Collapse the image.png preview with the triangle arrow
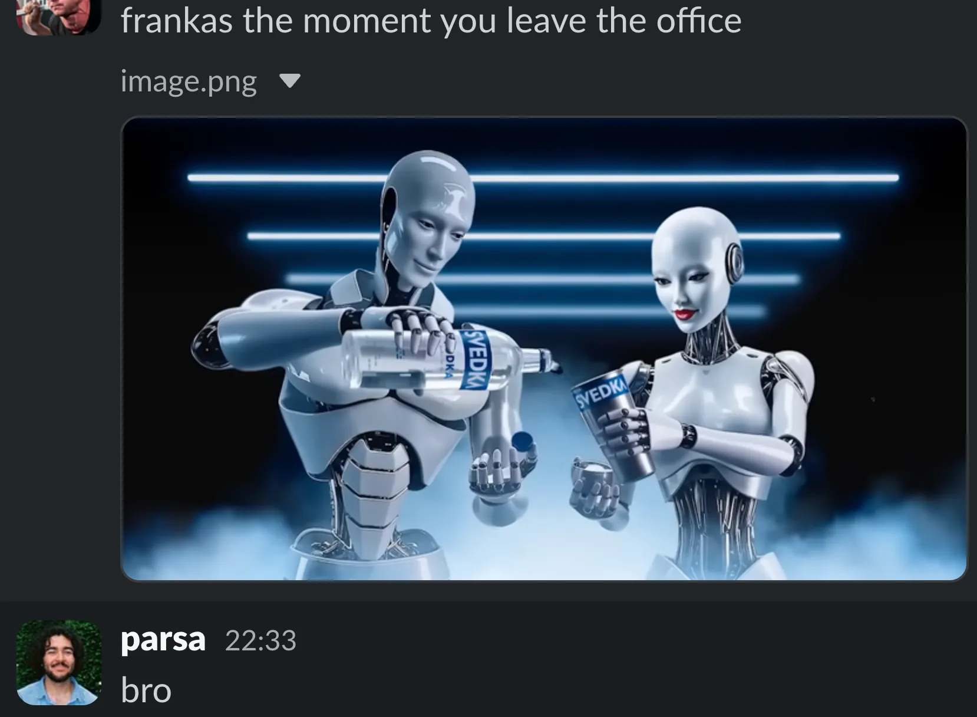The width and height of the screenshot is (977, 717). [289, 81]
